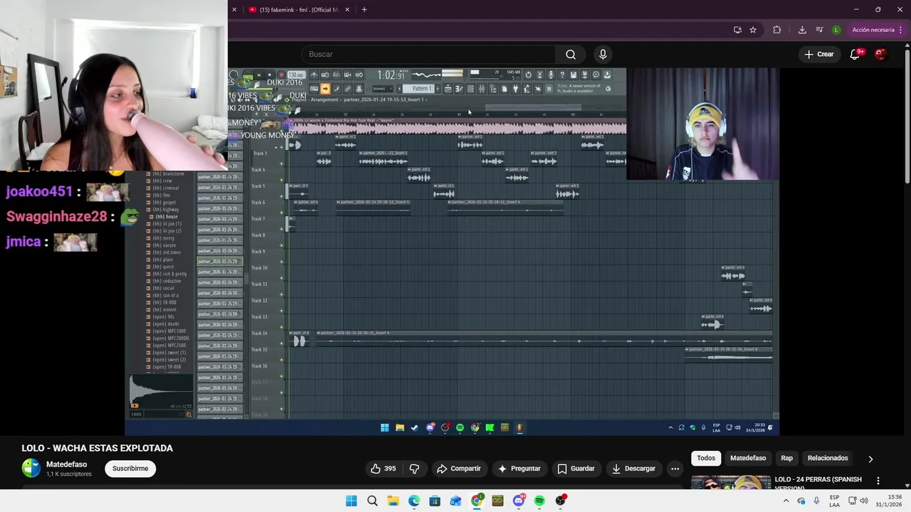Screen dimensions: 911x512
Task: Select the FL Studio draw pencil tool
Action: [x=337, y=88]
